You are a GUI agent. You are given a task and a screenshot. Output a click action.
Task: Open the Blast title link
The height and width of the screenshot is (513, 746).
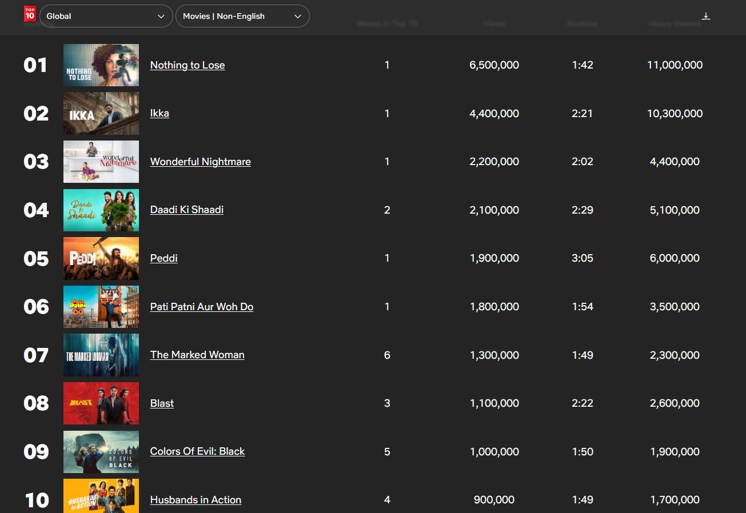point(162,403)
